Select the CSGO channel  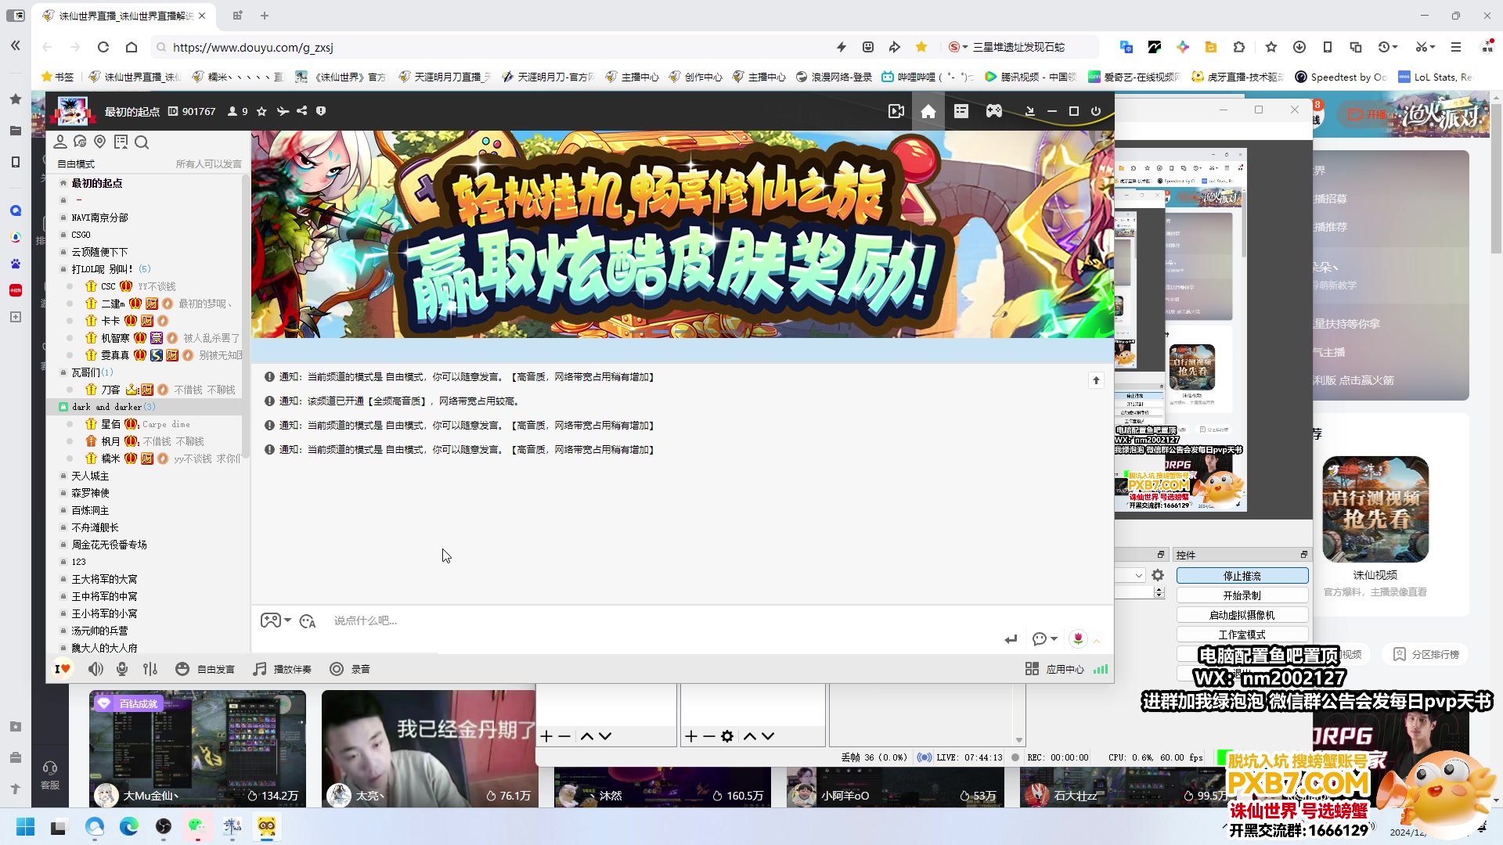pyautogui.click(x=81, y=235)
